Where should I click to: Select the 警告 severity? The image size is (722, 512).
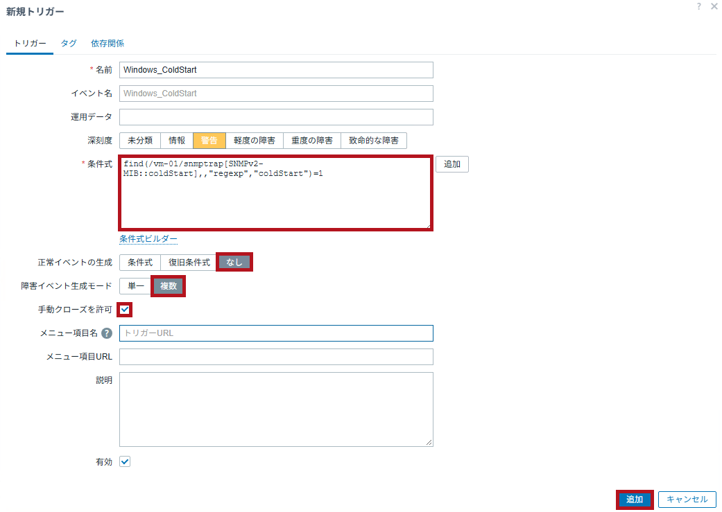[209, 141]
